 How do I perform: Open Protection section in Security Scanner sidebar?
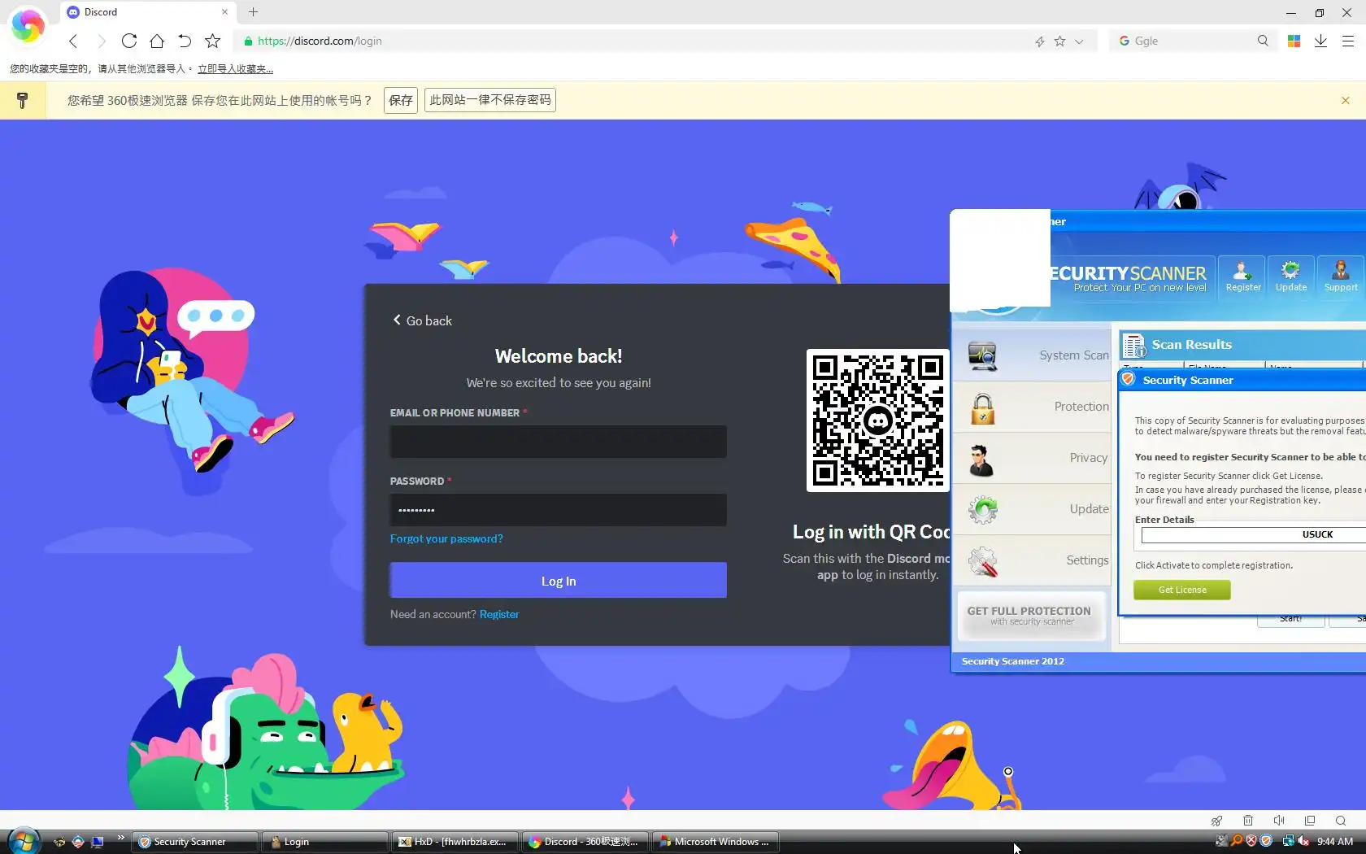(1033, 407)
